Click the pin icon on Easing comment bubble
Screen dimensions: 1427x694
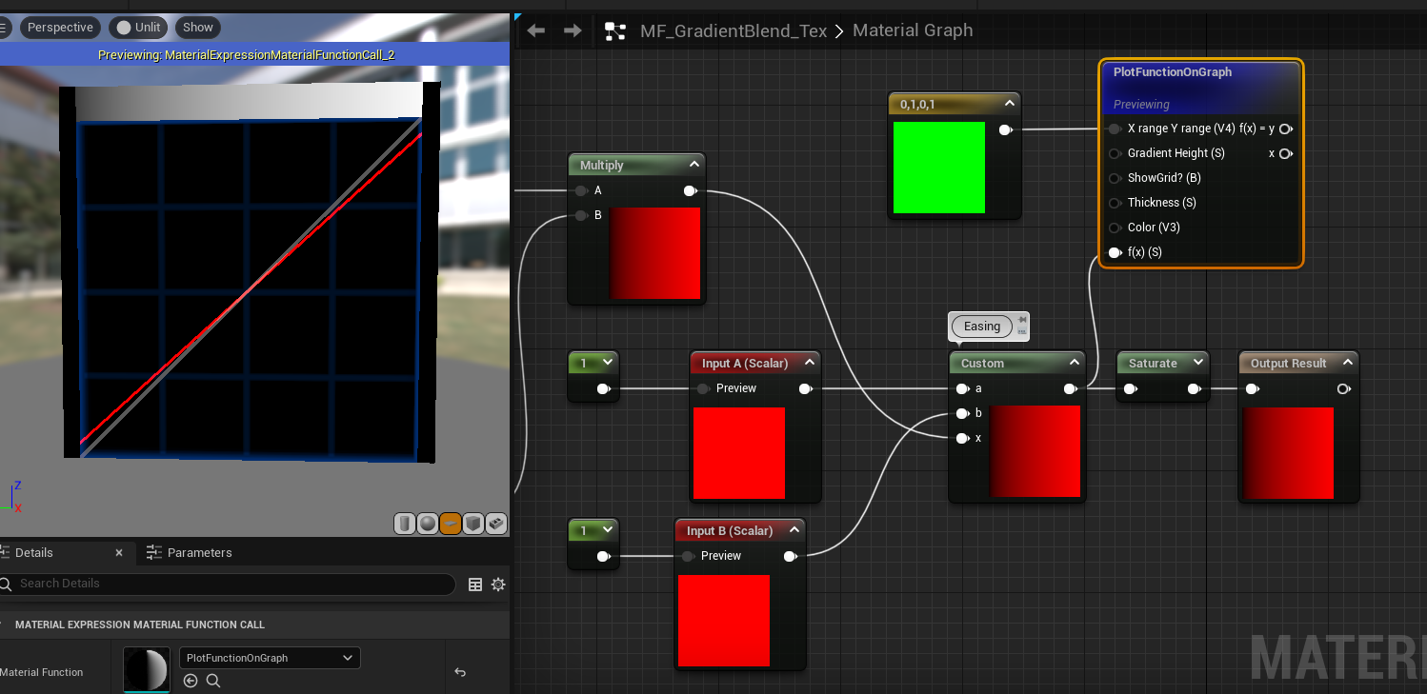pos(1022,320)
